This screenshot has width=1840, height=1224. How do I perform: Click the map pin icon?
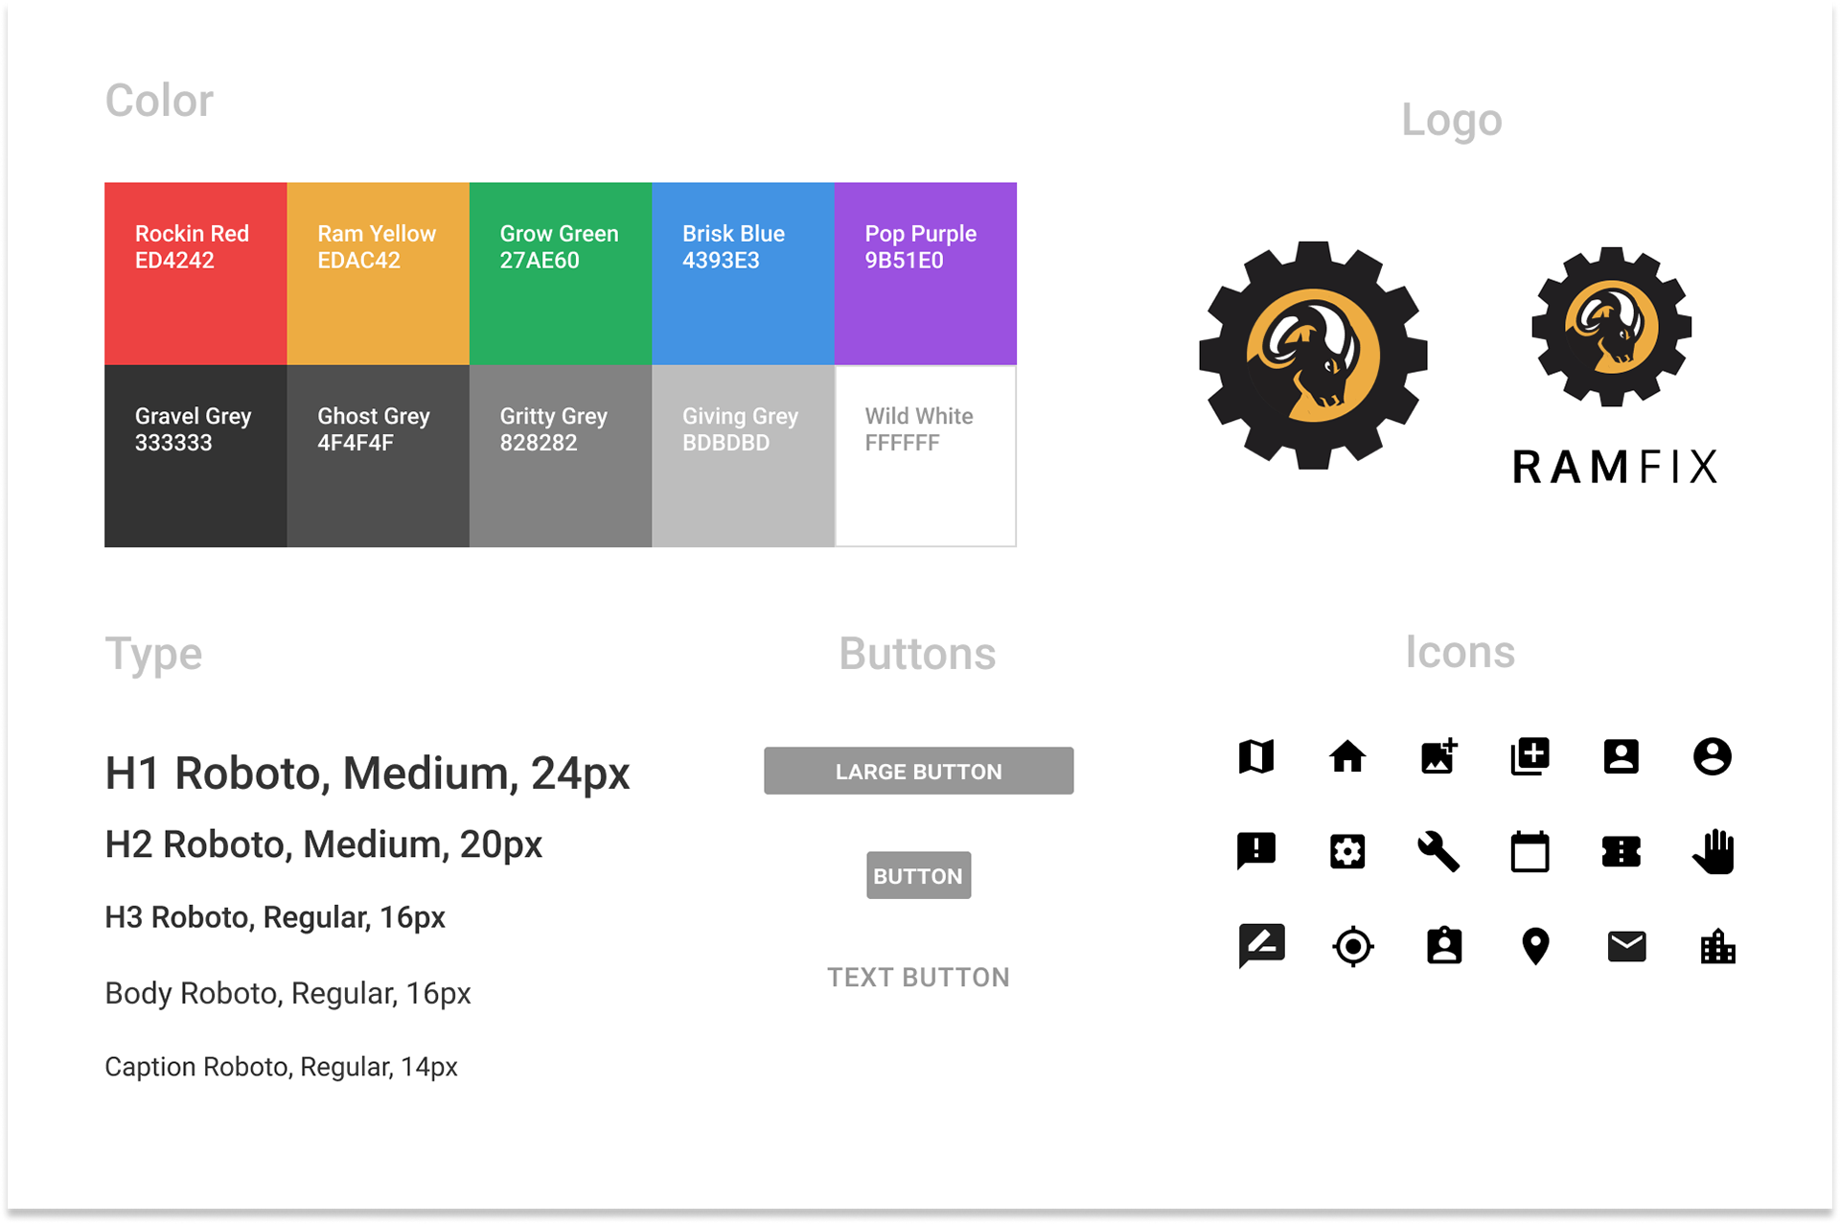[1535, 947]
